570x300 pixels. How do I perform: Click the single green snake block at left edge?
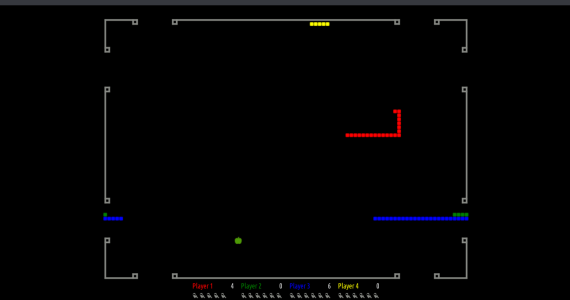coord(105,214)
